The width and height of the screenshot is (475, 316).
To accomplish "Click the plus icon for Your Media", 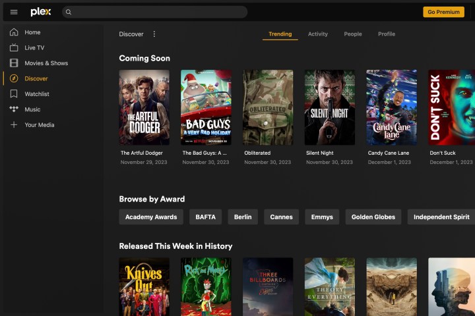I will point(14,125).
